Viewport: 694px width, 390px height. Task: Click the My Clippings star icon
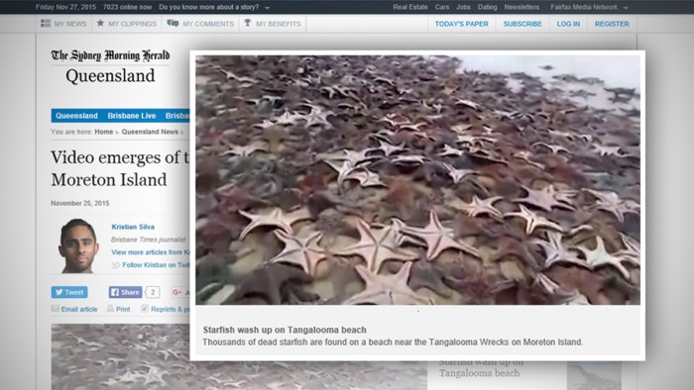100,23
